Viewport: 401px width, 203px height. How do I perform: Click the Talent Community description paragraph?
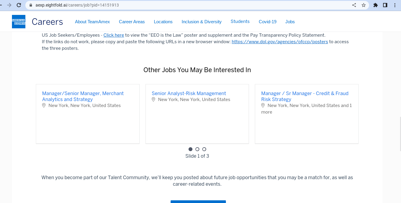(197, 181)
